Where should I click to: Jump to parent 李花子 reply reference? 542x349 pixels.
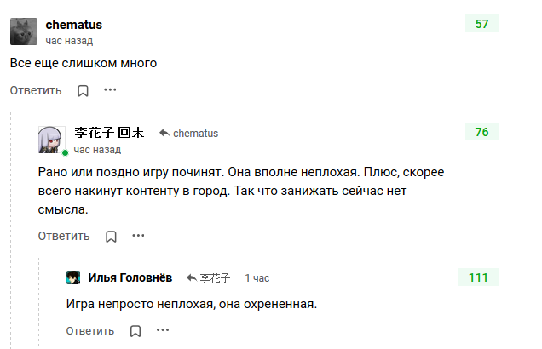pyautogui.click(x=209, y=278)
